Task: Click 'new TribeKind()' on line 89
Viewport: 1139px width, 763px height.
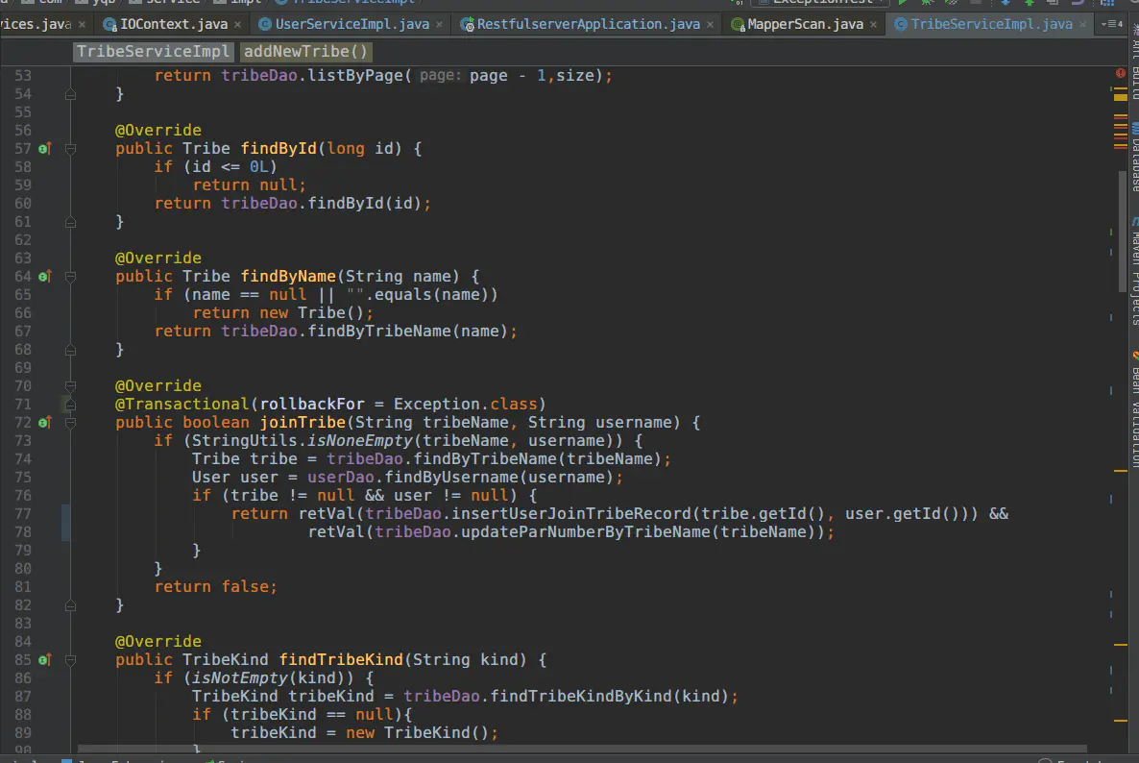Action: click(418, 733)
